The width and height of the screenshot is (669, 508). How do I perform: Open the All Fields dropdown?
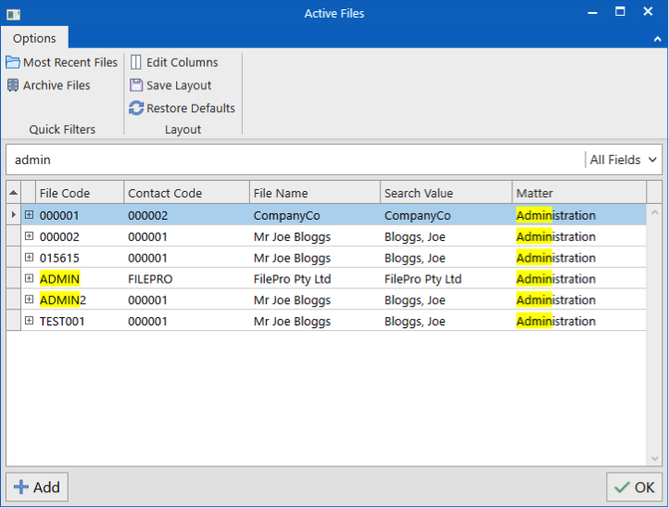624,159
